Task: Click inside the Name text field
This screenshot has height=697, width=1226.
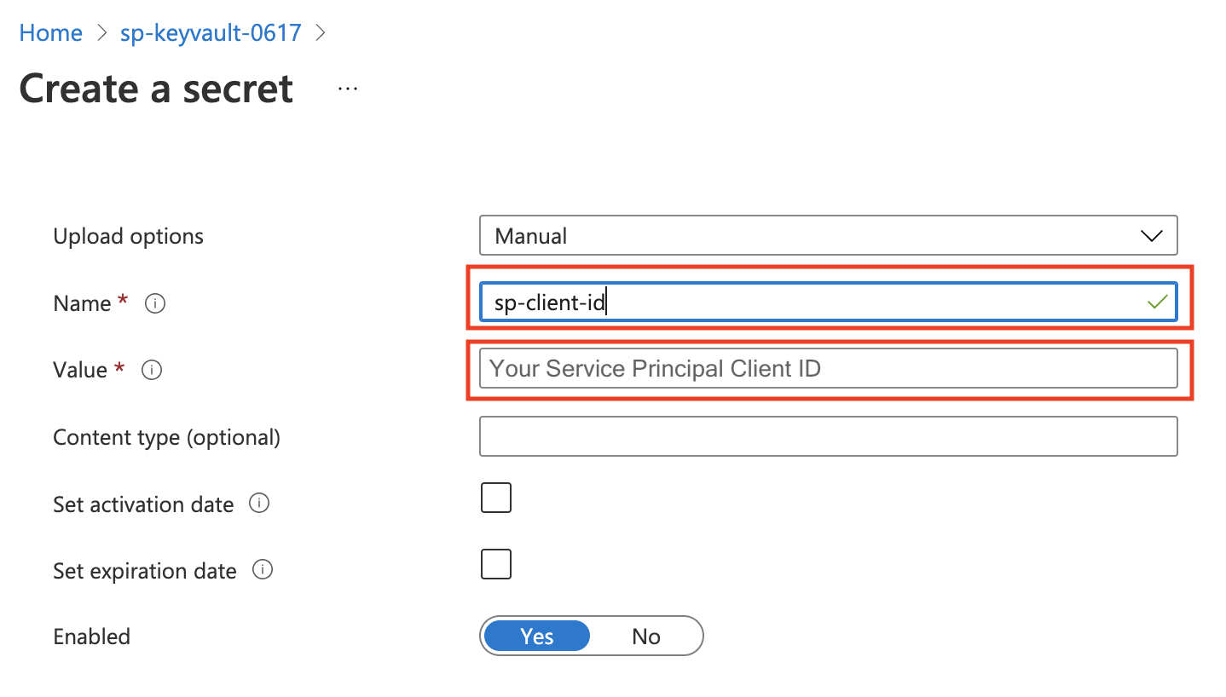Action: point(767,301)
